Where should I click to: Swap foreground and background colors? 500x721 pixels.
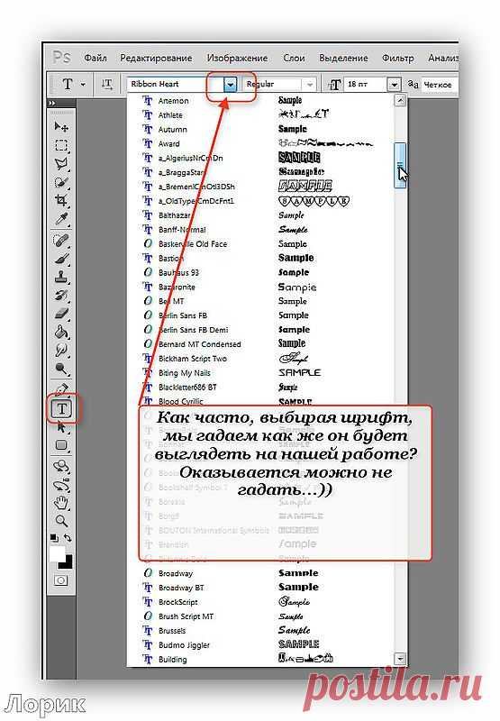tap(68, 537)
